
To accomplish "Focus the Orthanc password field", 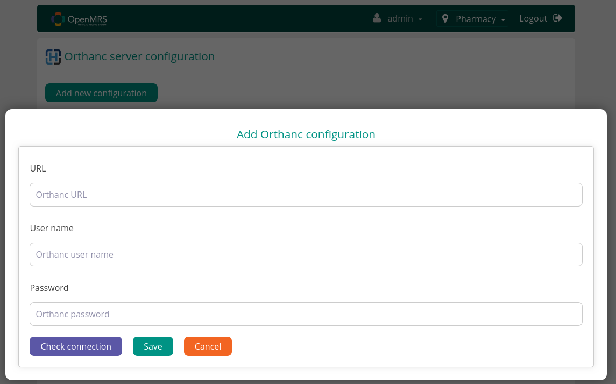I will tap(306, 314).
